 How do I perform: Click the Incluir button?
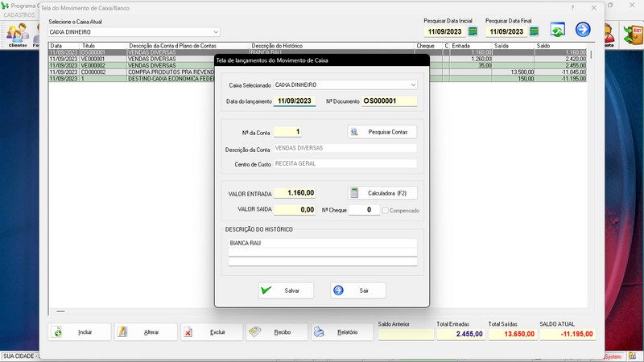point(80,332)
